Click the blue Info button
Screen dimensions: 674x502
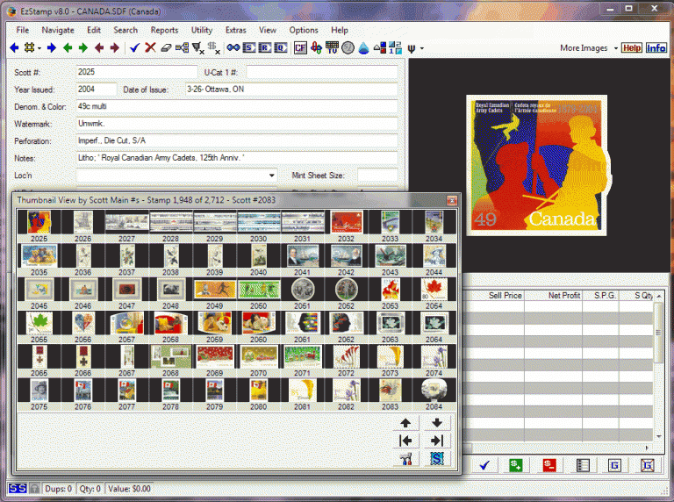pyautogui.click(x=656, y=48)
